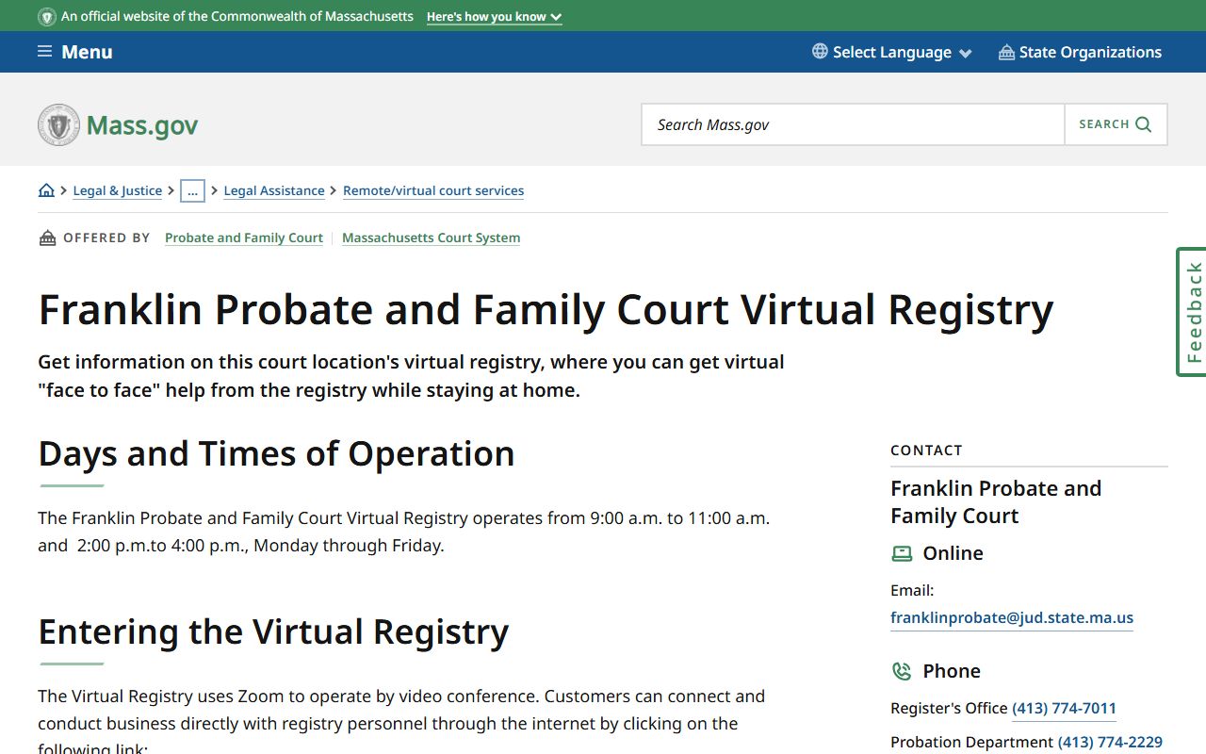
Task: Expand the collapsed breadcrumb ellipsis
Action: [x=192, y=190]
